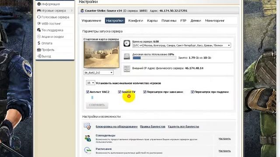Open the Конфиги tab
The height and width of the screenshot is (157, 280).
(136, 20)
